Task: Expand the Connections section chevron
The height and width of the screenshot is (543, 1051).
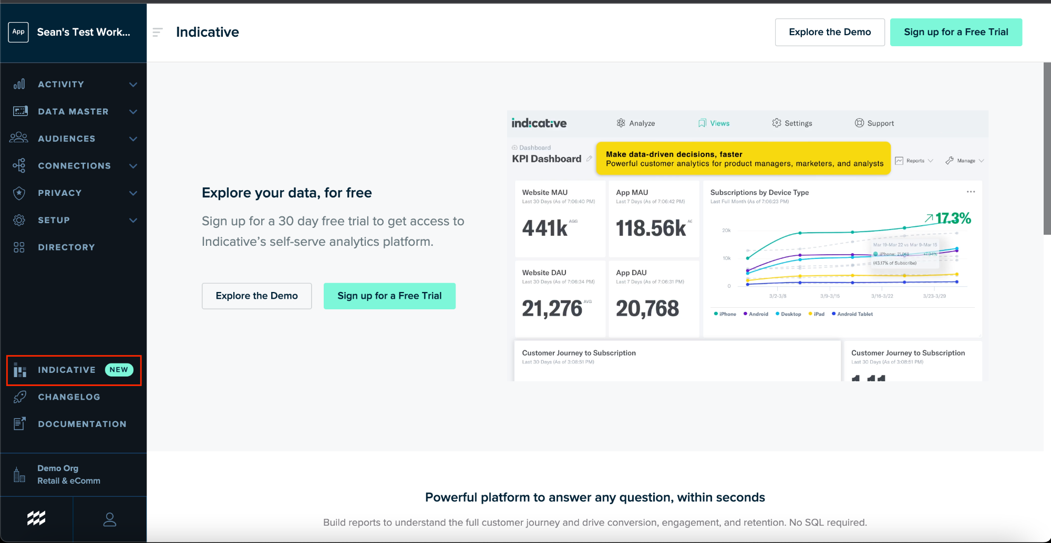Action: click(133, 166)
